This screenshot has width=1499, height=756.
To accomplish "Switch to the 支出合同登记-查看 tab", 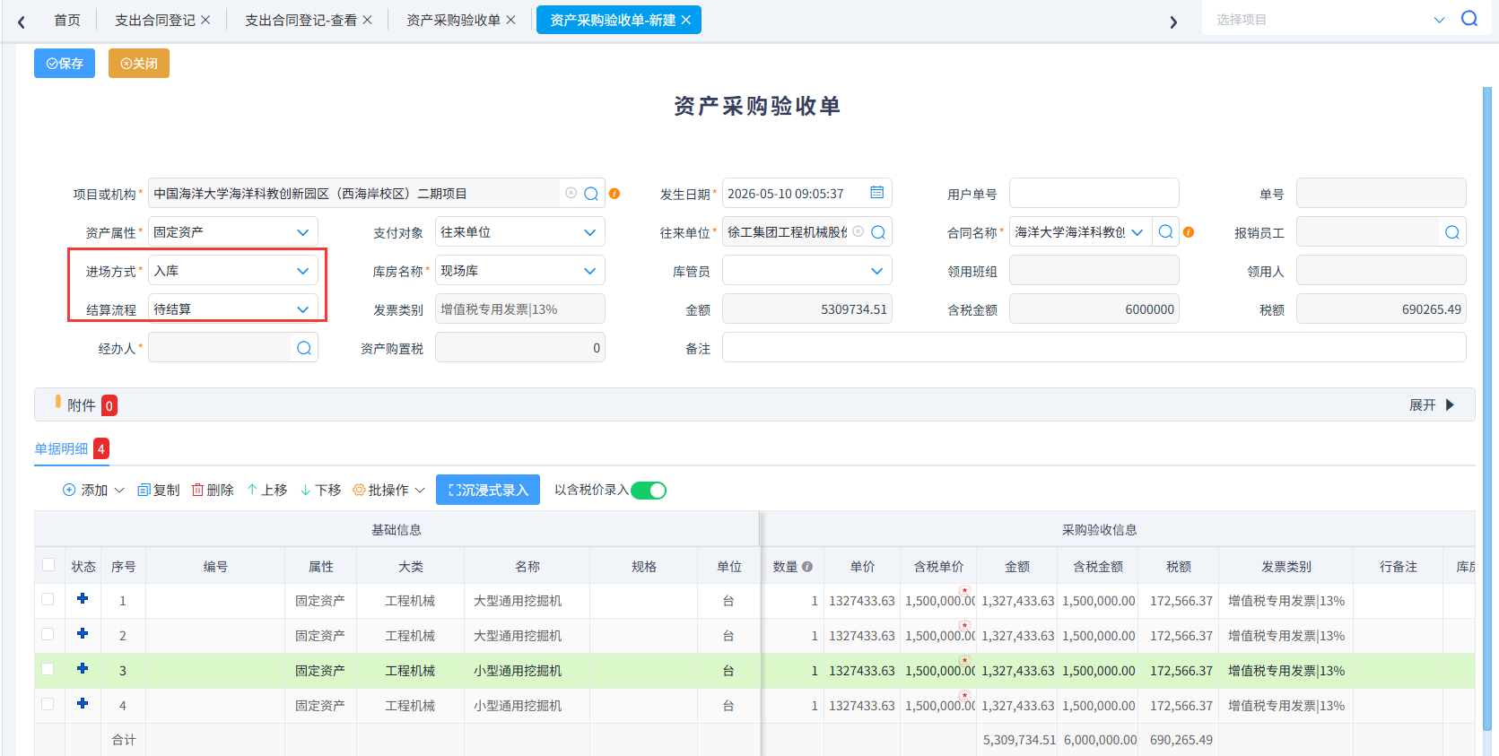I will [301, 20].
